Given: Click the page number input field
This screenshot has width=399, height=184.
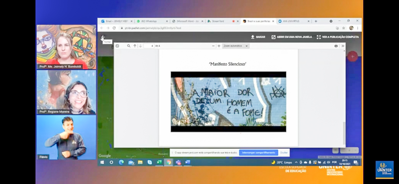Looking at the screenshot, I should tap(149, 46).
